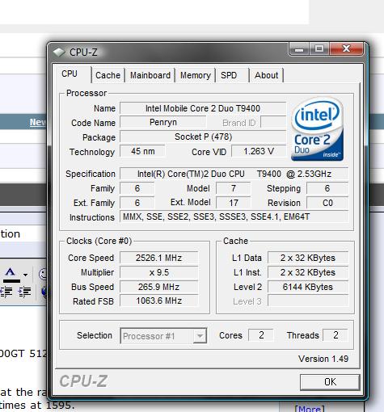Screen dimensions: 384x412
Task: Click the empty Level 3 field
Action: [x=308, y=301]
